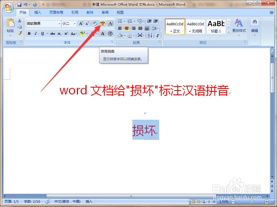Insert enclosed character (字 in circle)
Image resolution: width=277 pixels, height=207 pixels.
110,34
